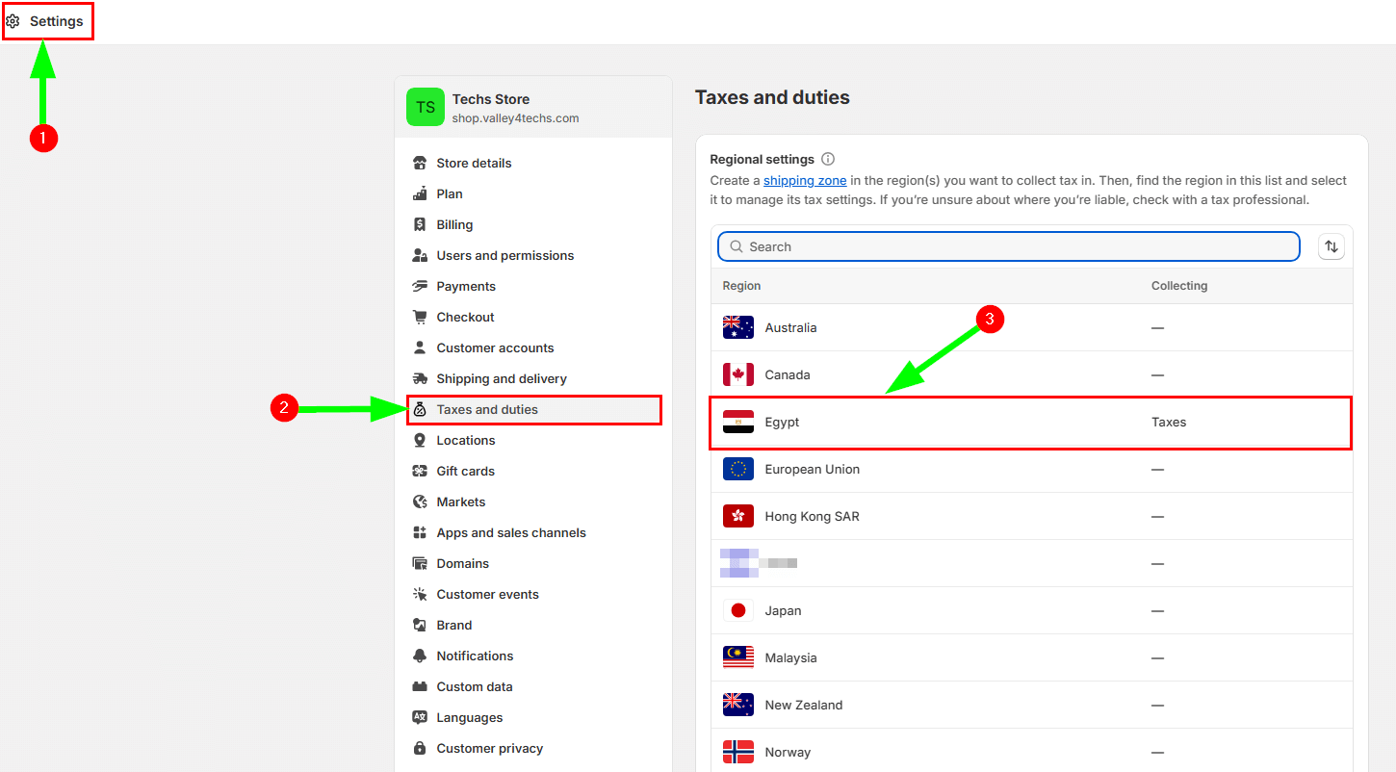Viewport: 1396px width, 772px height.
Task: Open Billing settings
Action: 533,224
